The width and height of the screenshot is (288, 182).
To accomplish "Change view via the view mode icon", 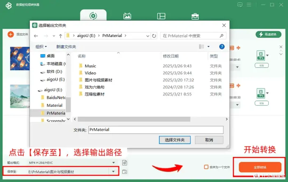I will coord(202,47).
